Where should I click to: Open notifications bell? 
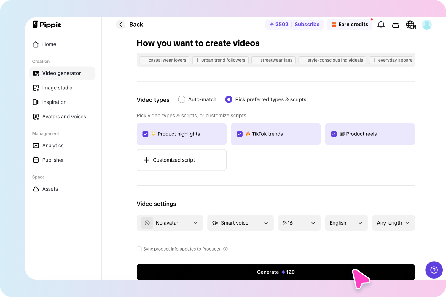(x=381, y=25)
